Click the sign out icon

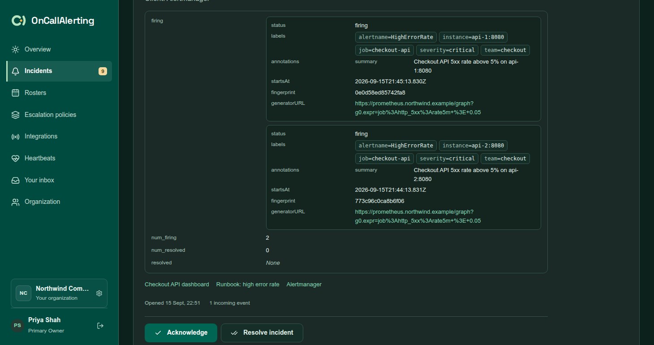tap(100, 326)
